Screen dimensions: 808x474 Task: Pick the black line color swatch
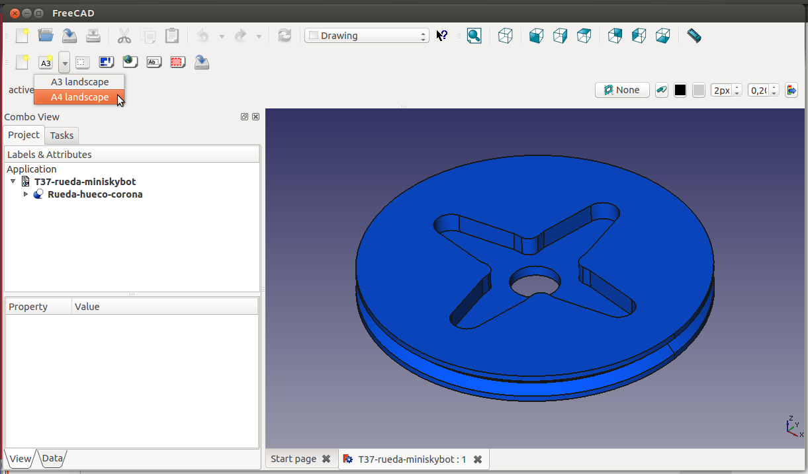680,90
